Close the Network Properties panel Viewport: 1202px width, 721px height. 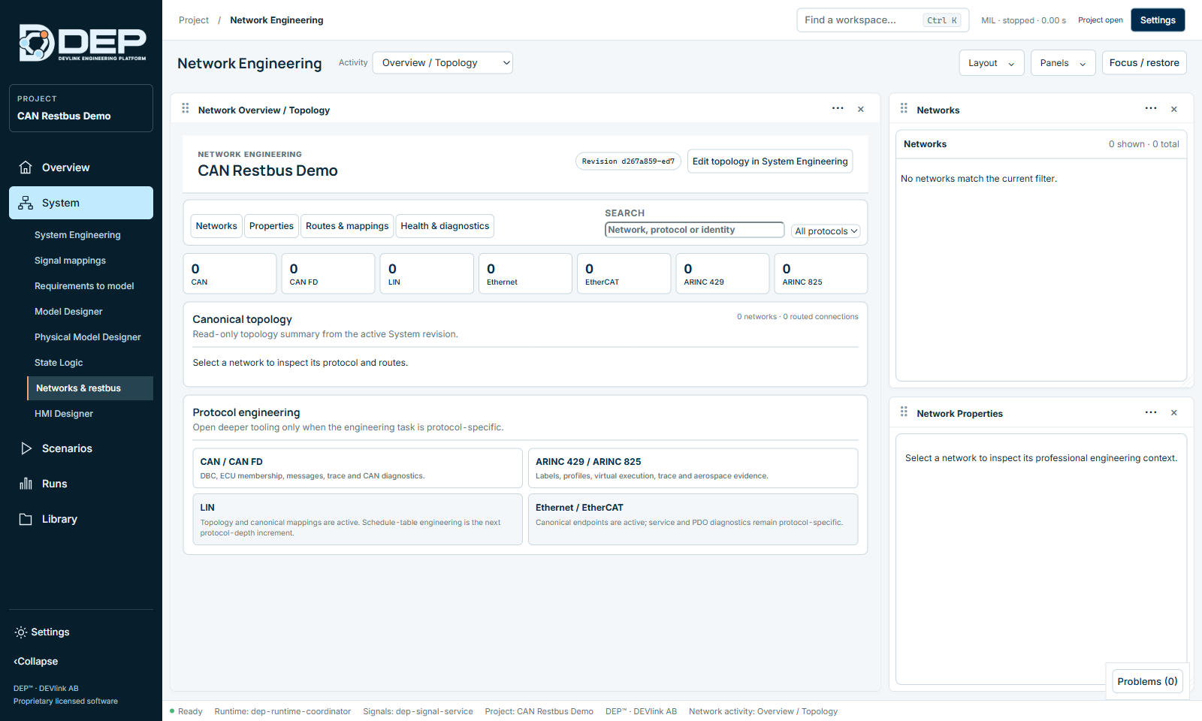tap(1174, 413)
